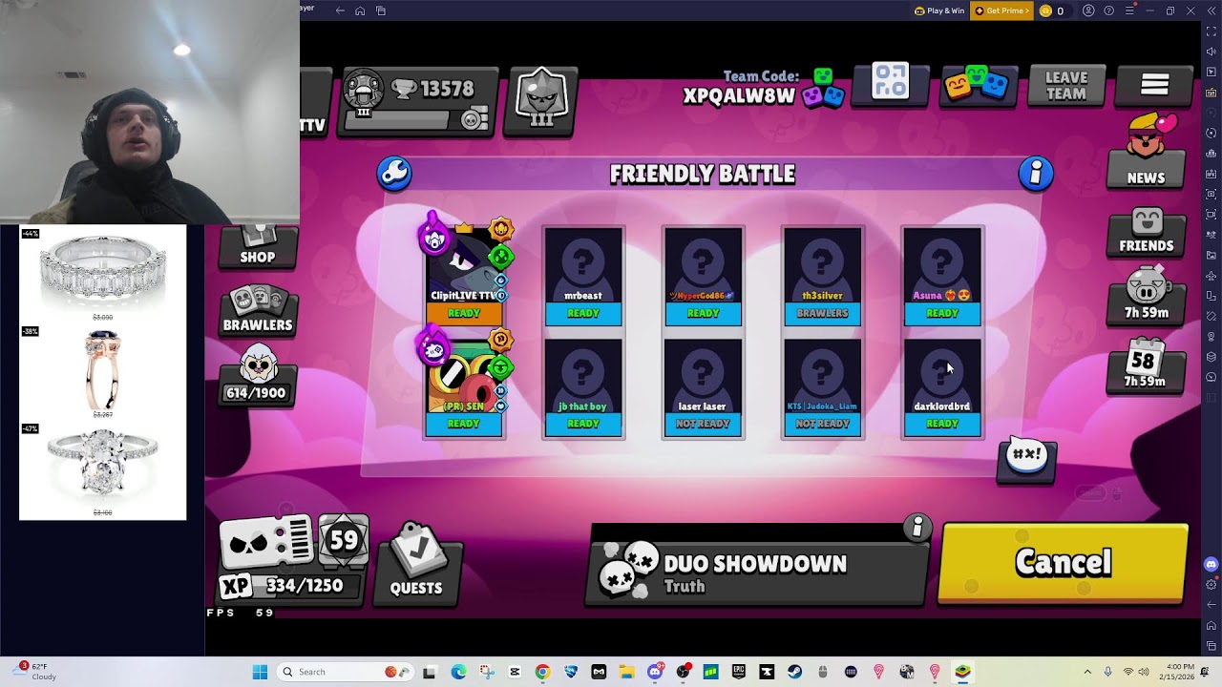Click the Play & Win button
Screen dimensions: 1222x687
(x=939, y=10)
